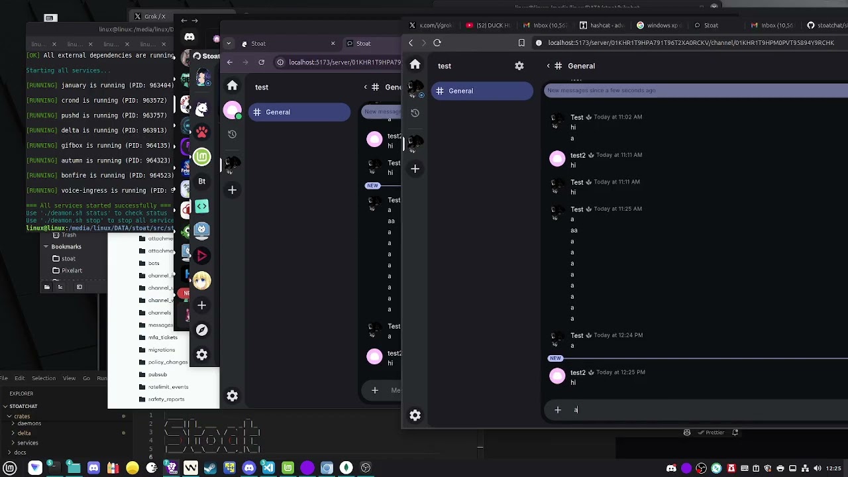This screenshot has height=477, width=848.
Task: Switch to x.com Grok browser tab
Action: click(431, 25)
